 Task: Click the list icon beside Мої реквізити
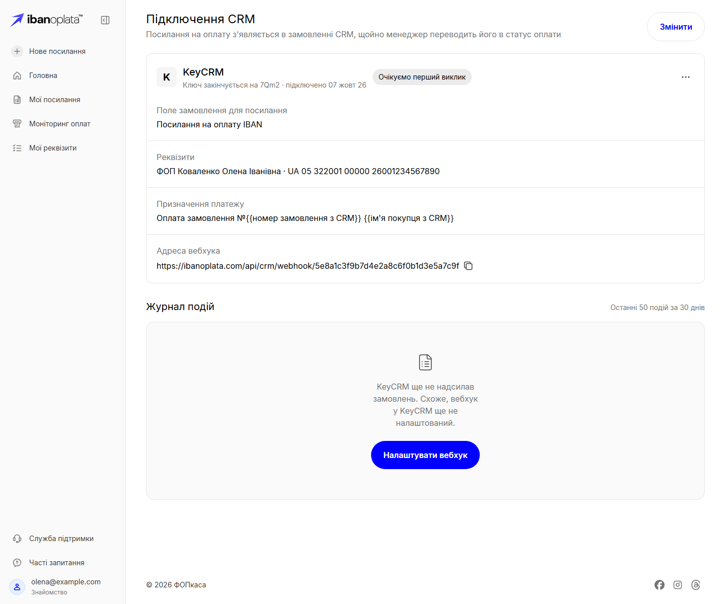point(17,148)
